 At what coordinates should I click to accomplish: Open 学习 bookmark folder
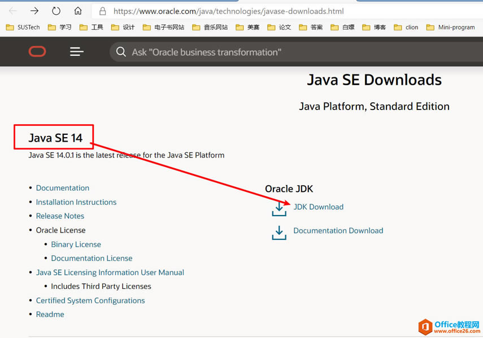click(x=60, y=28)
